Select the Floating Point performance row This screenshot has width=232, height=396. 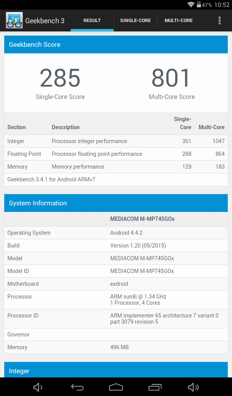[116, 154]
